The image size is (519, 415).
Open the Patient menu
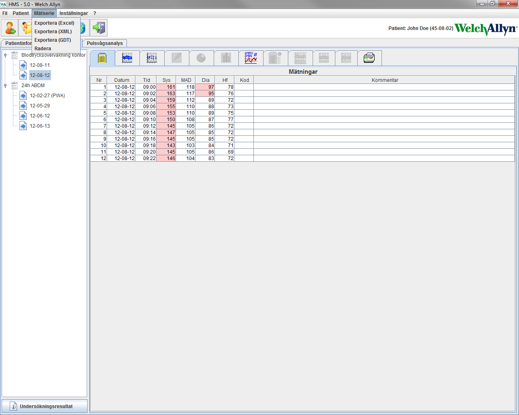tap(21, 13)
